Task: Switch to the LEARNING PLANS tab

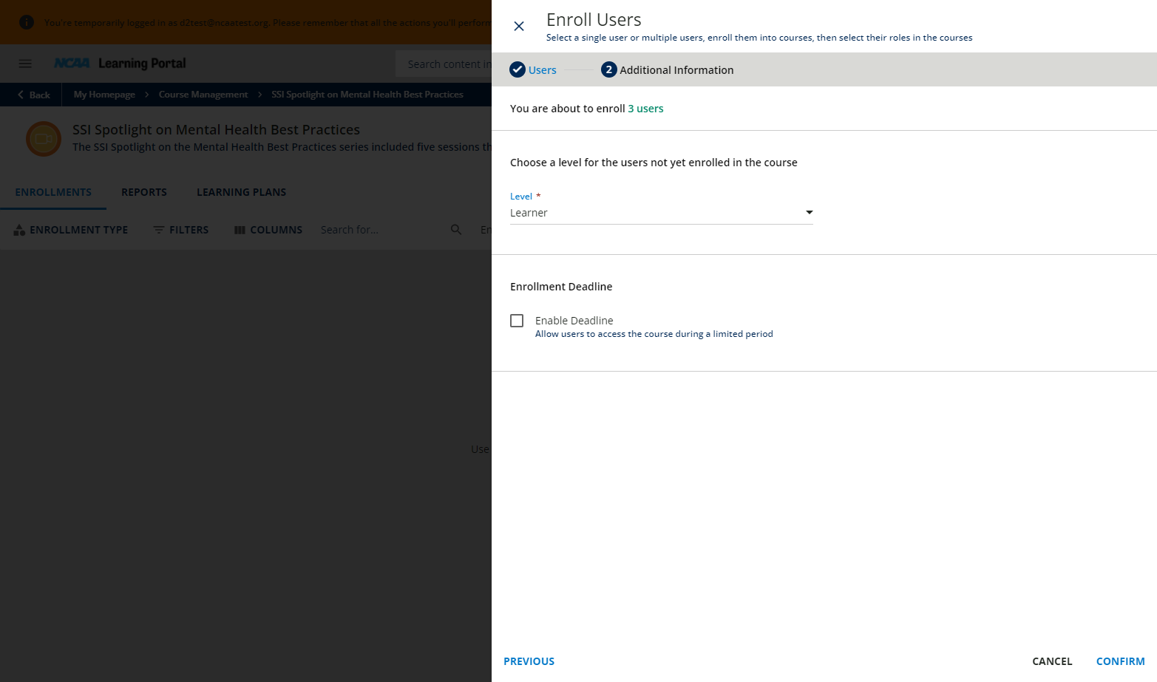Action: [x=241, y=192]
